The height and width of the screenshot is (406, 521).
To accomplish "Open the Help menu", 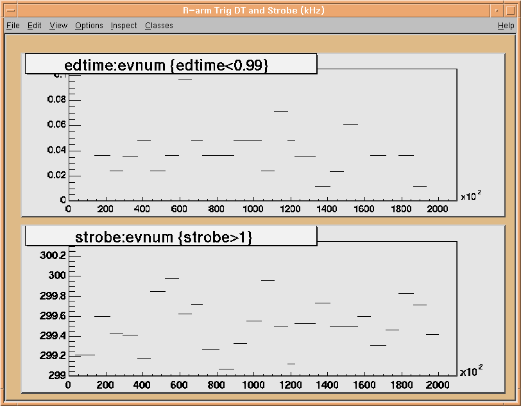I will [x=506, y=26].
